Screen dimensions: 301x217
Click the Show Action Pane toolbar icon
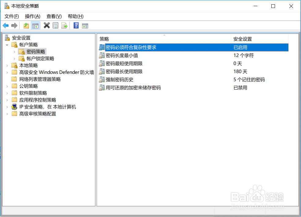coord(85,25)
